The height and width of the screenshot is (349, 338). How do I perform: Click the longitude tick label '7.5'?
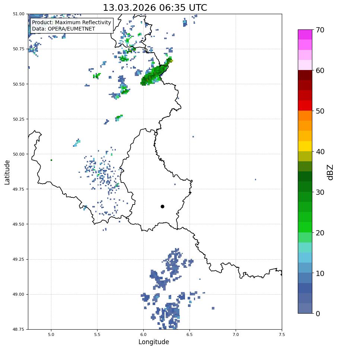[282, 334]
